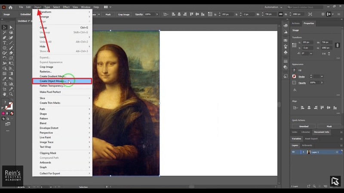Expand Layer 1 in the Layers panel
The image size is (344, 193).
[304, 152]
